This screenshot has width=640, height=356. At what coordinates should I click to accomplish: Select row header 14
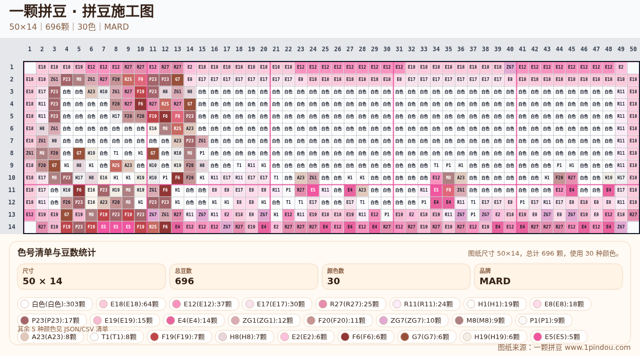(x=12, y=227)
